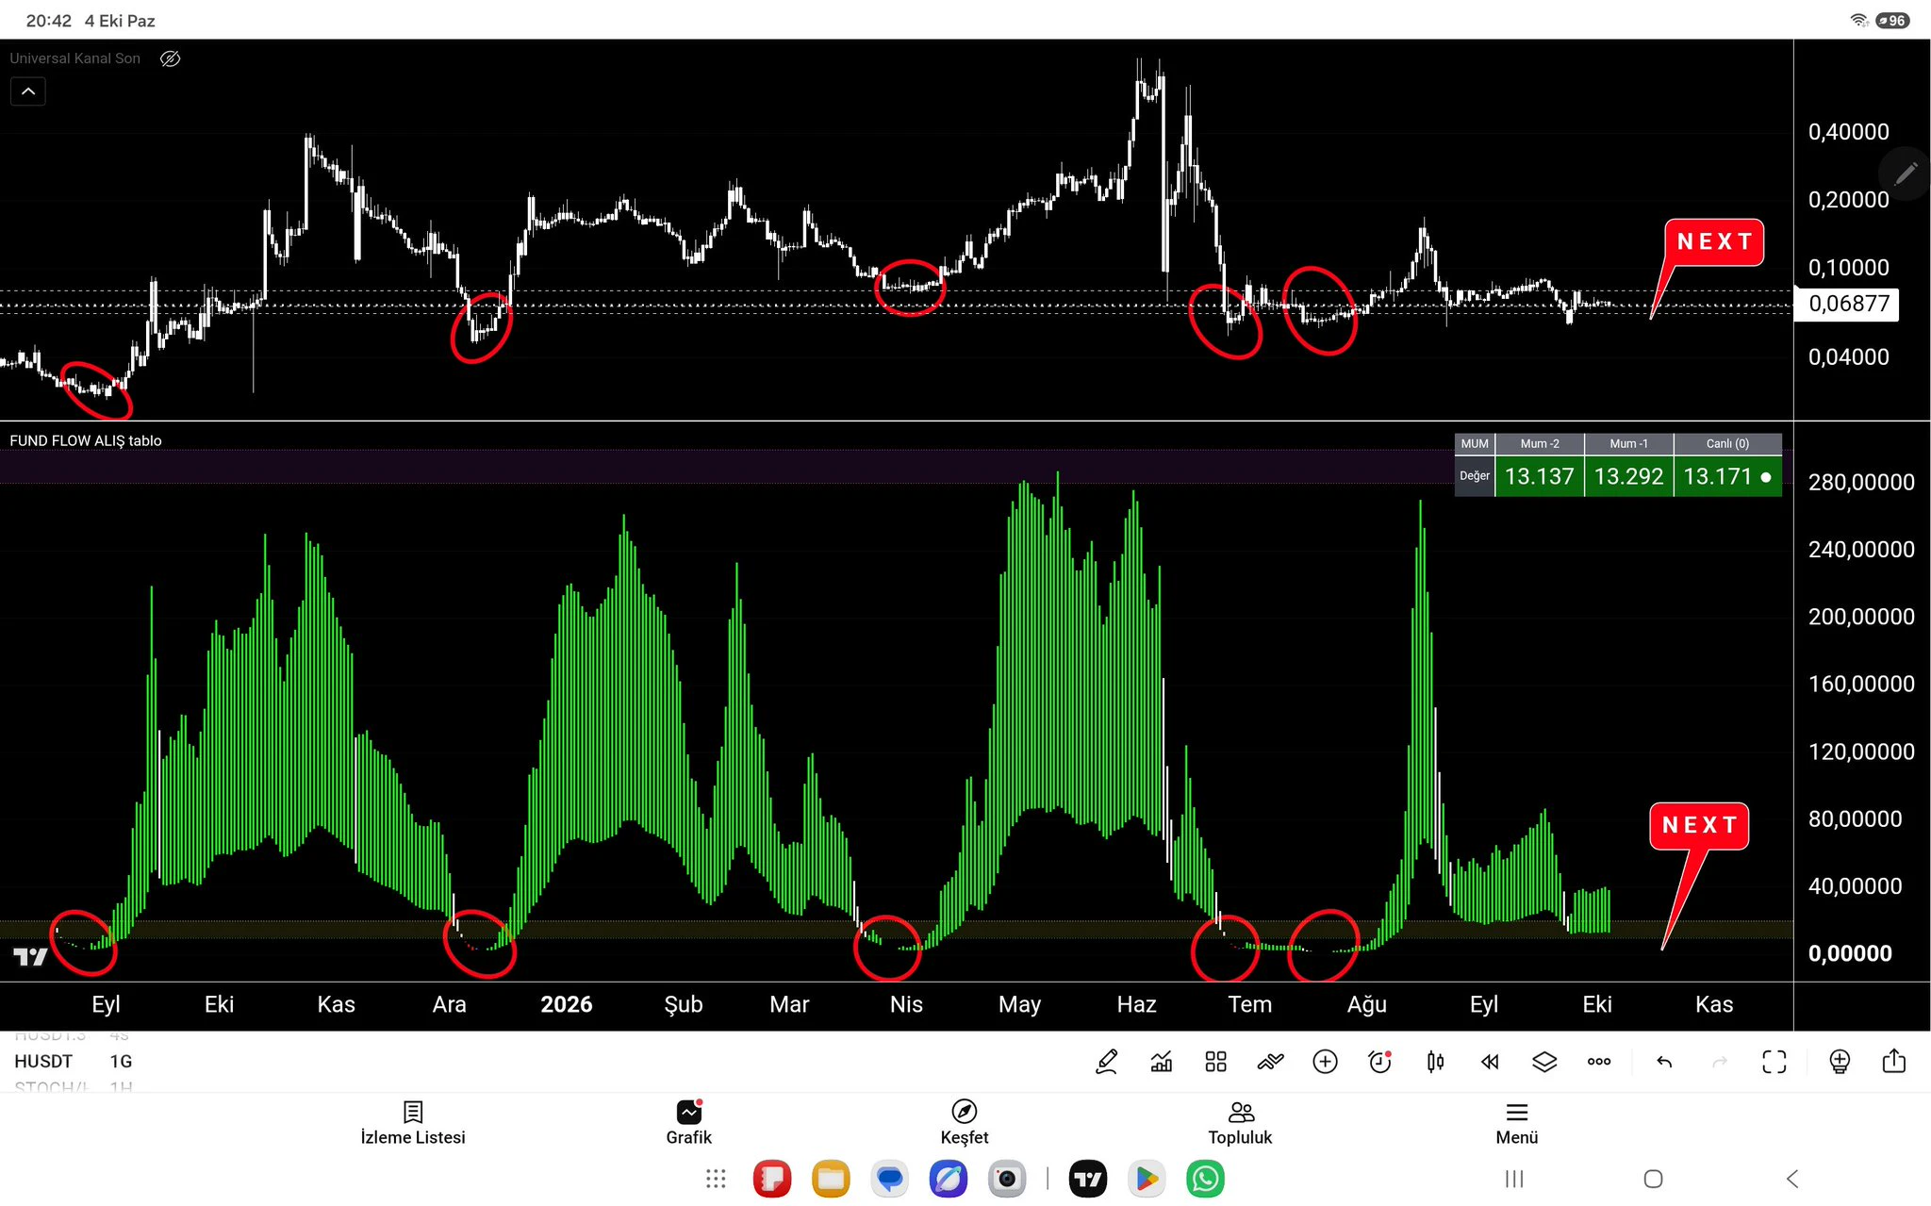Switch to the Grafik tab

click(x=689, y=1123)
